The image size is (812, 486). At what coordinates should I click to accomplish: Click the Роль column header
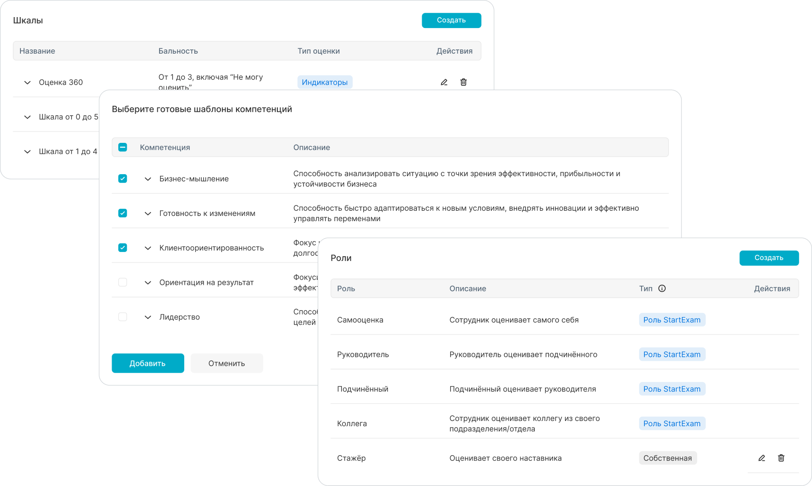[x=346, y=289]
